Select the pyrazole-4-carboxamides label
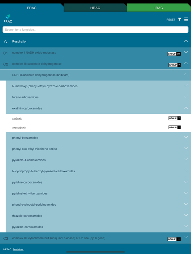The height and width of the screenshot is (254, 191). click(x=29, y=160)
